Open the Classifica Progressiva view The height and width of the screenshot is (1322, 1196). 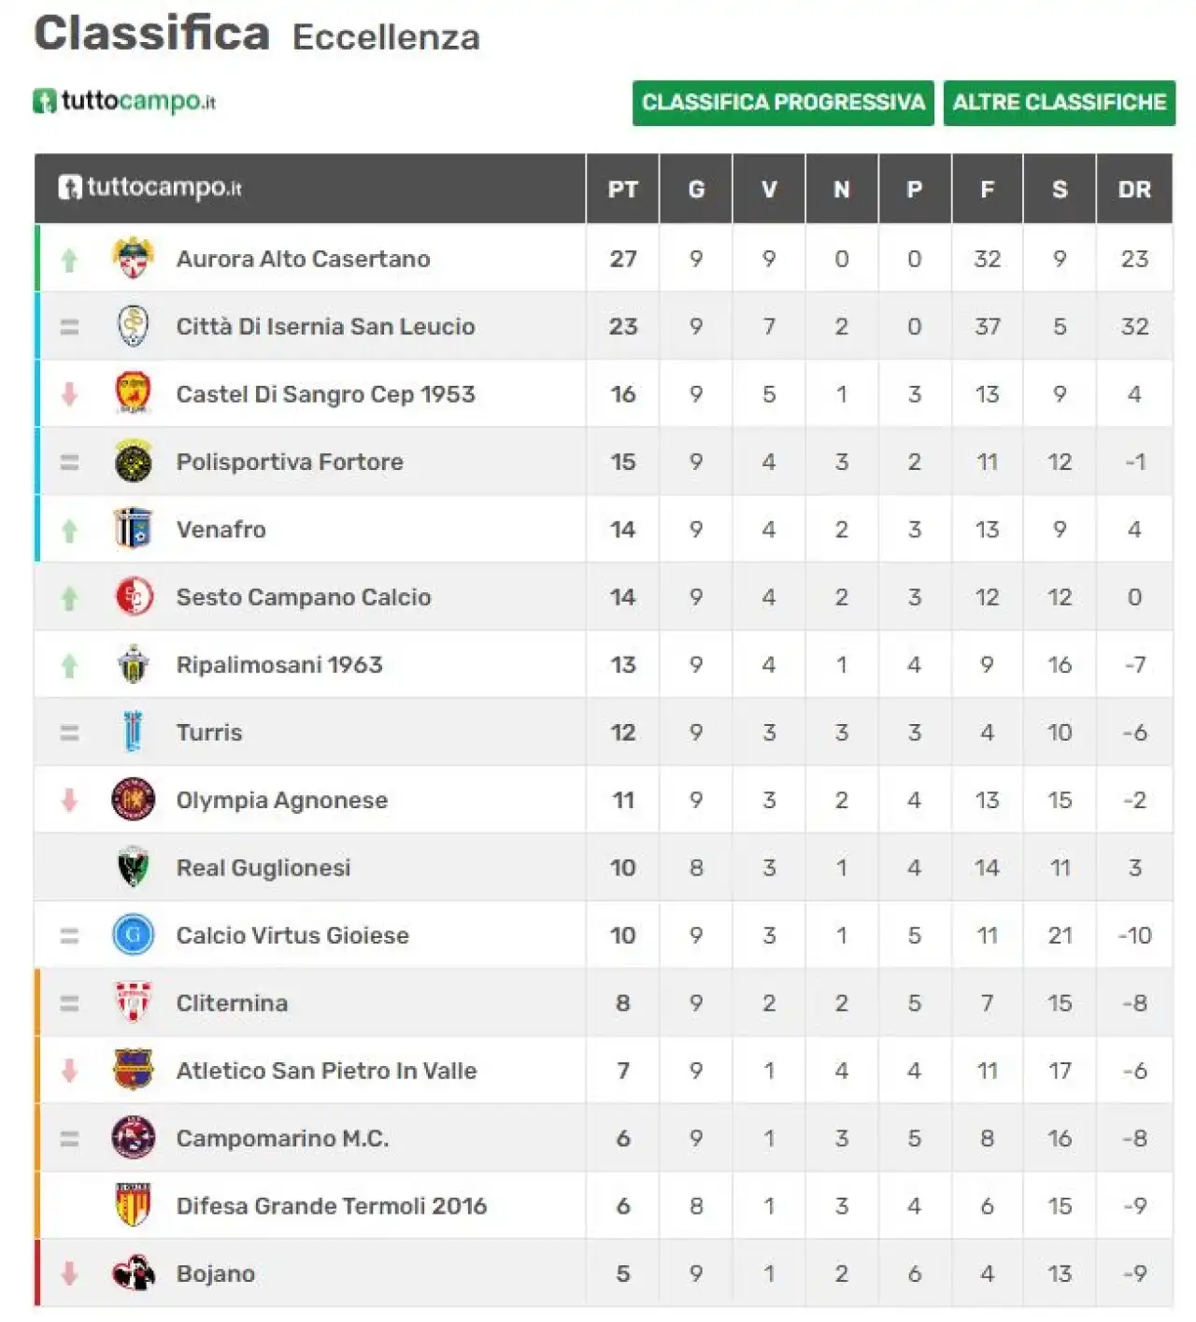[783, 103]
